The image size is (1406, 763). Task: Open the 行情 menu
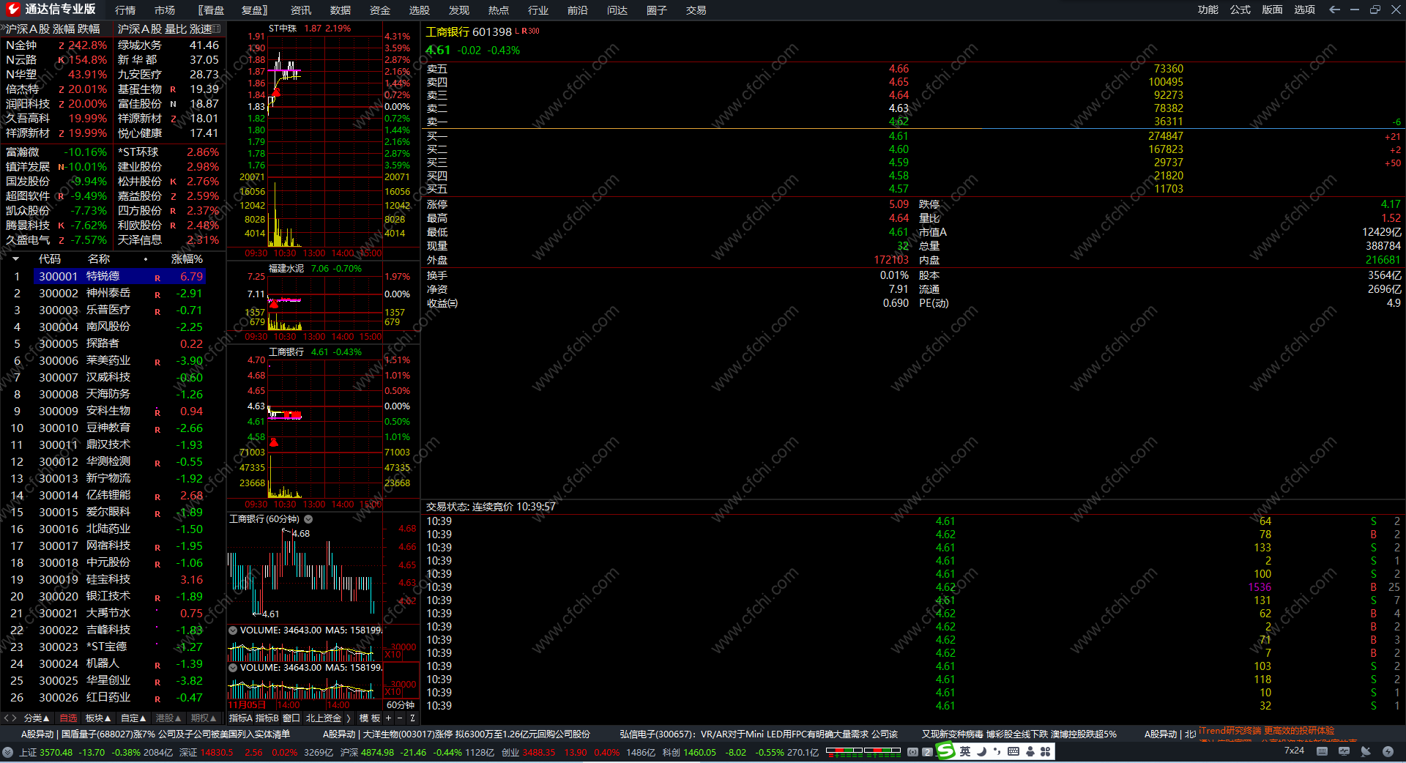click(125, 10)
